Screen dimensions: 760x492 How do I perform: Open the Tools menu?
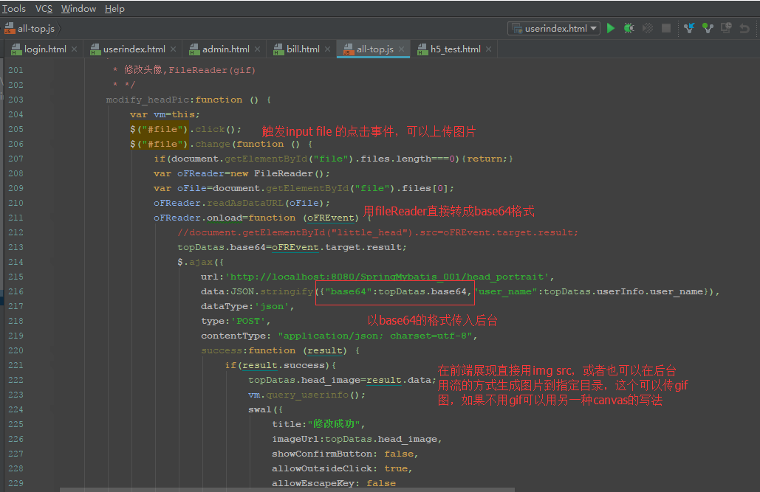[x=14, y=9]
